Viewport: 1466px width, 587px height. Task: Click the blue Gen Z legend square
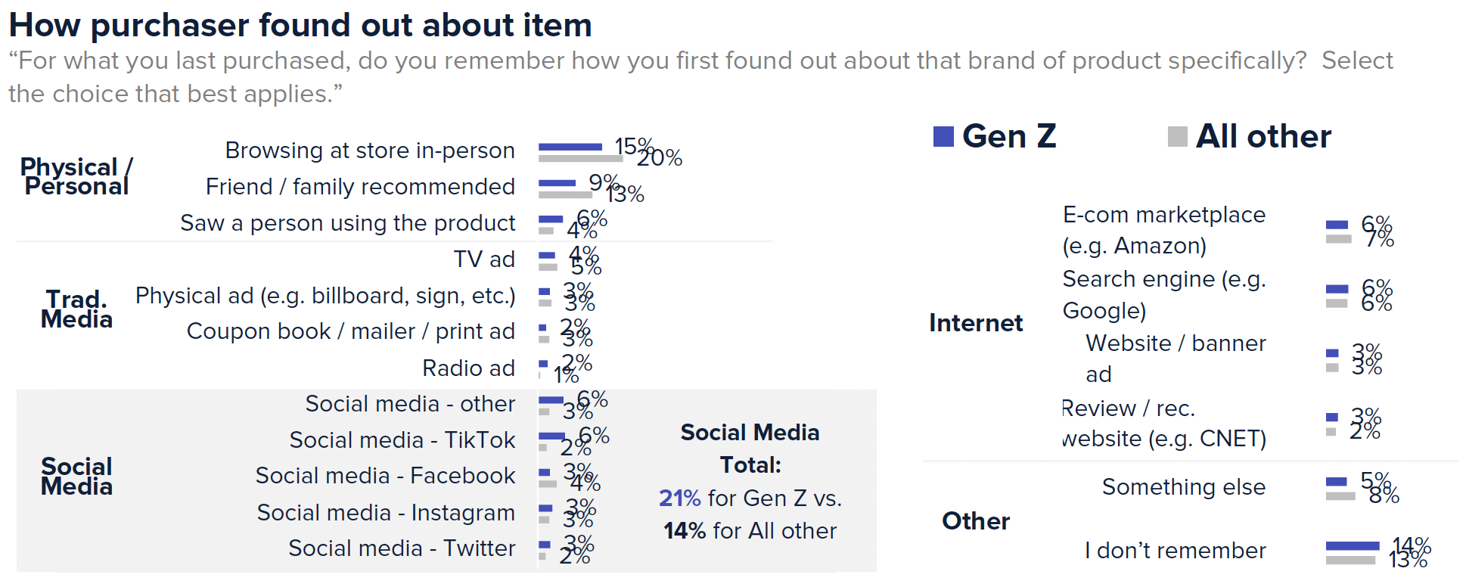click(x=943, y=136)
